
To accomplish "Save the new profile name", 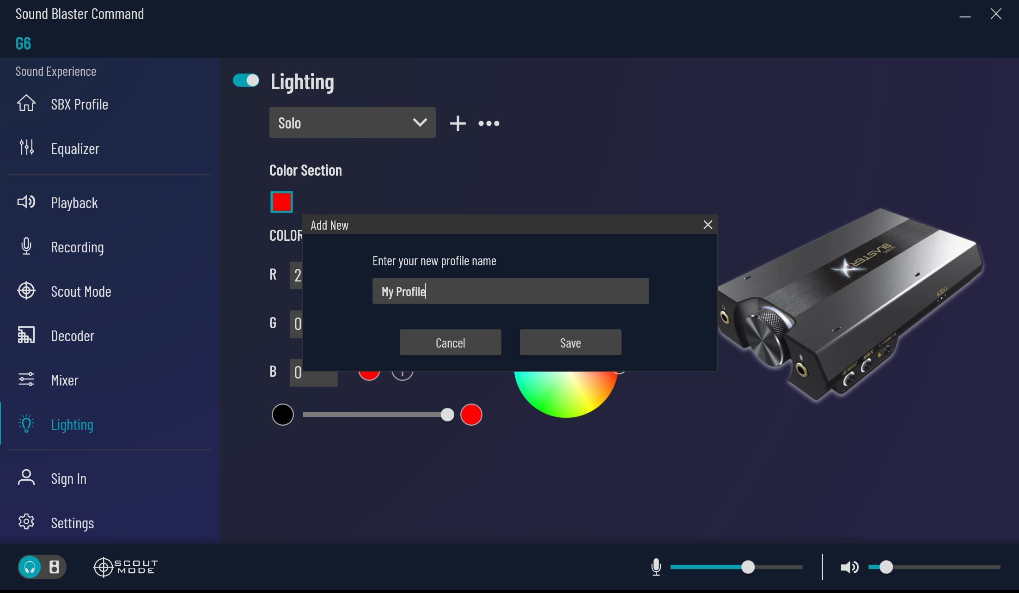I will point(570,342).
